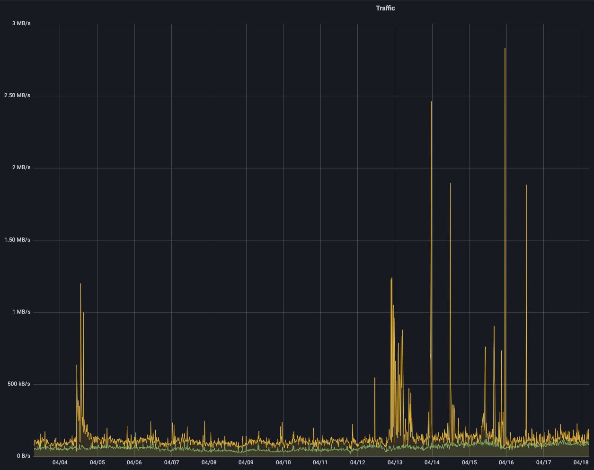Click the 1.50 MB/s y-axis label
The width and height of the screenshot is (594, 470).
click(17, 240)
